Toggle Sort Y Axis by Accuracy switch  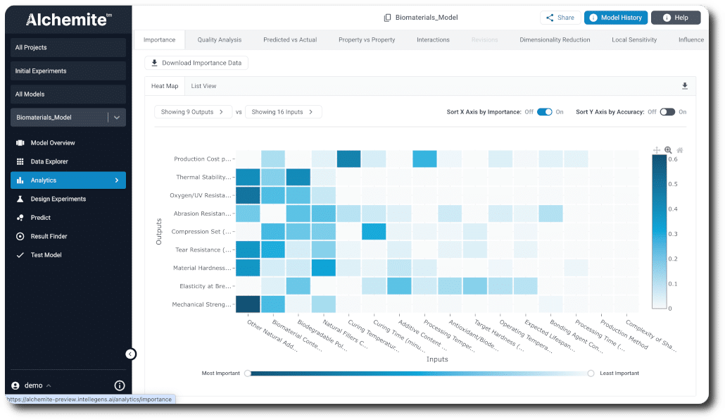tap(667, 112)
